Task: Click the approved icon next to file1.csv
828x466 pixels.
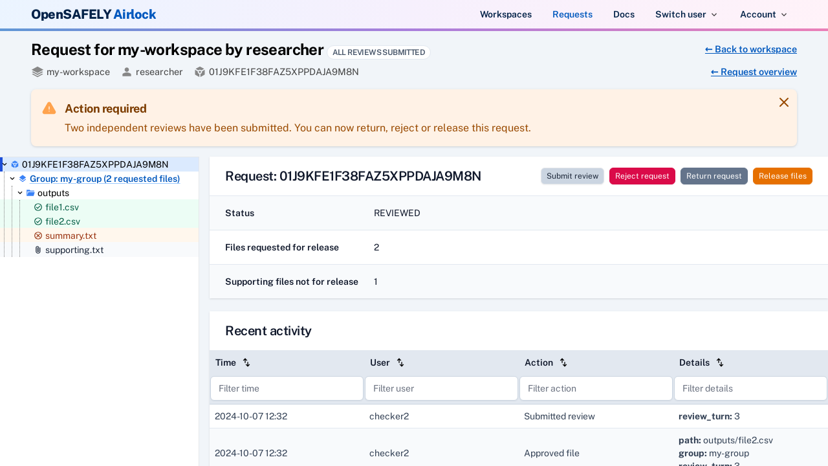Action: (x=38, y=207)
